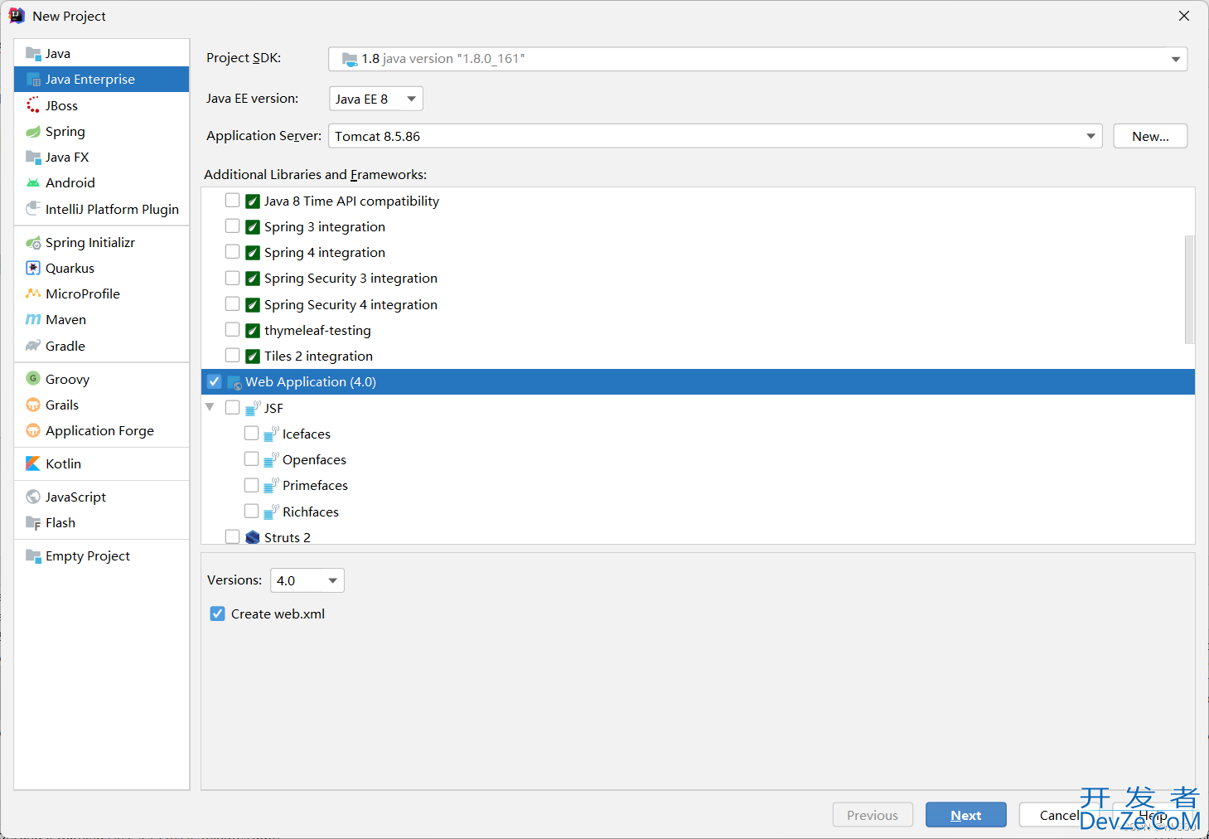The height and width of the screenshot is (839, 1209).
Task: Open the Project SDK dropdown
Action: pyautogui.click(x=757, y=59)
